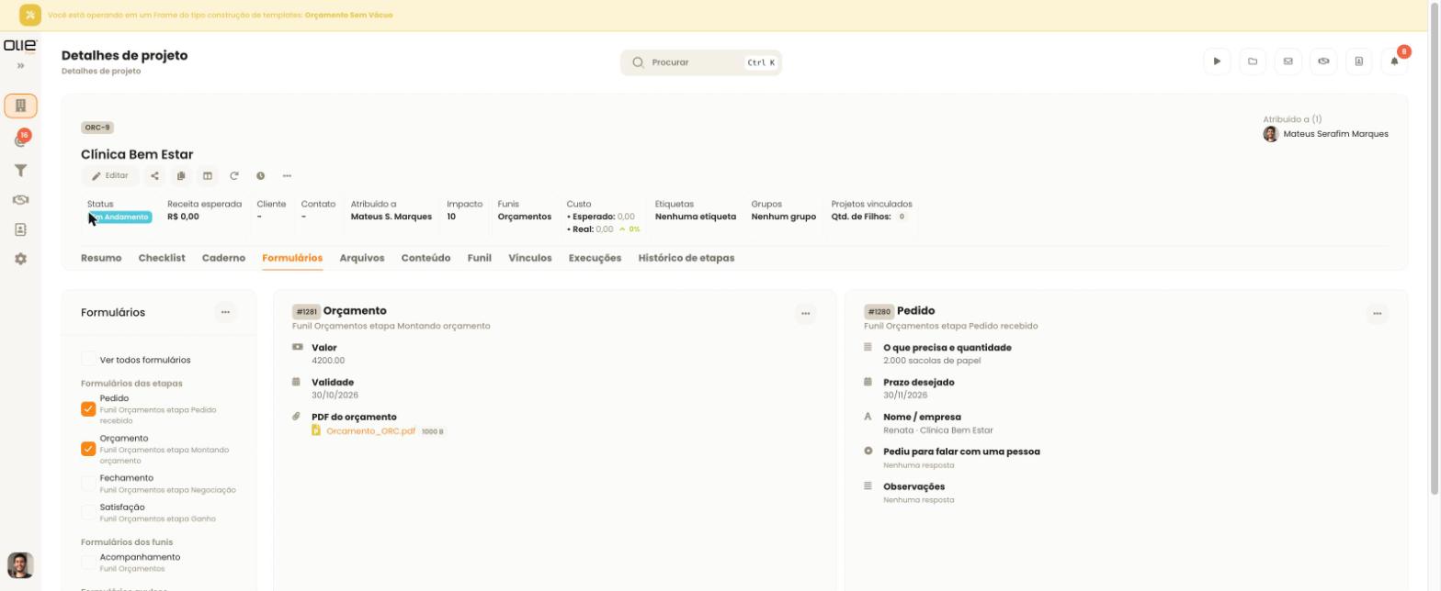
Task: Open the Orçamento card options menu
Action: [806, 314]
